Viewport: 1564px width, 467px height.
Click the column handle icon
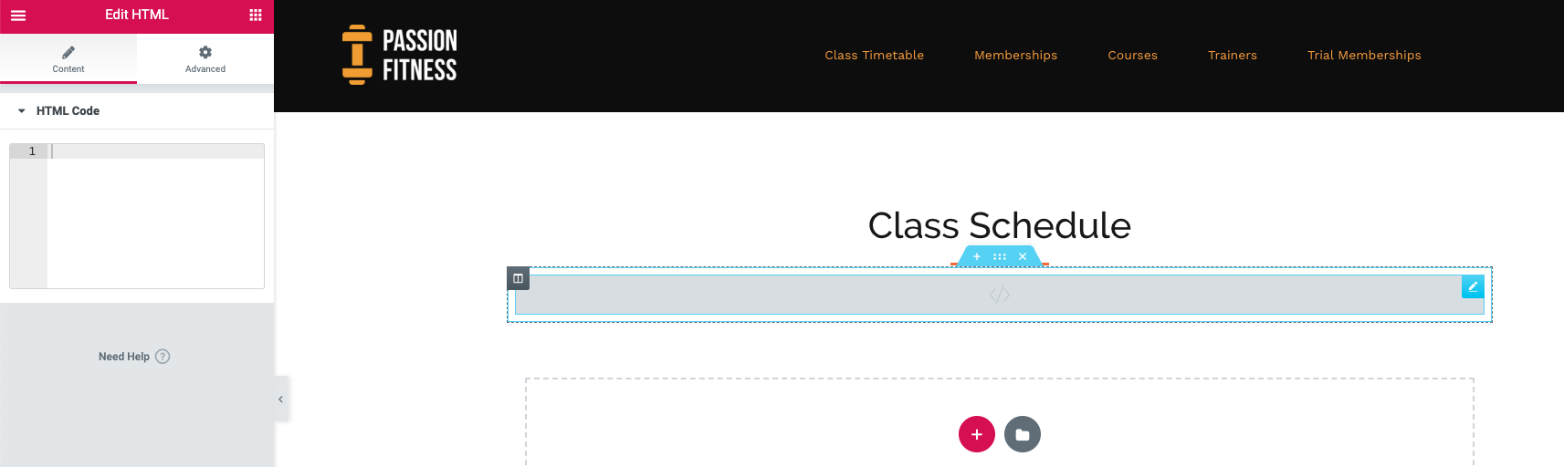point(518,278)
